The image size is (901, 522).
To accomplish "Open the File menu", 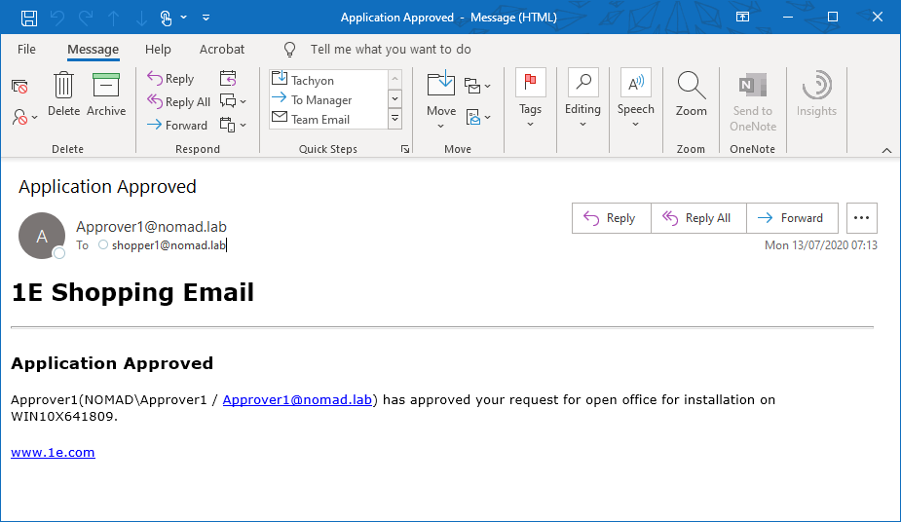I will [x=26, y=49].
